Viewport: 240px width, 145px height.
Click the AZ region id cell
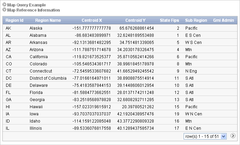tap(8, 50)
